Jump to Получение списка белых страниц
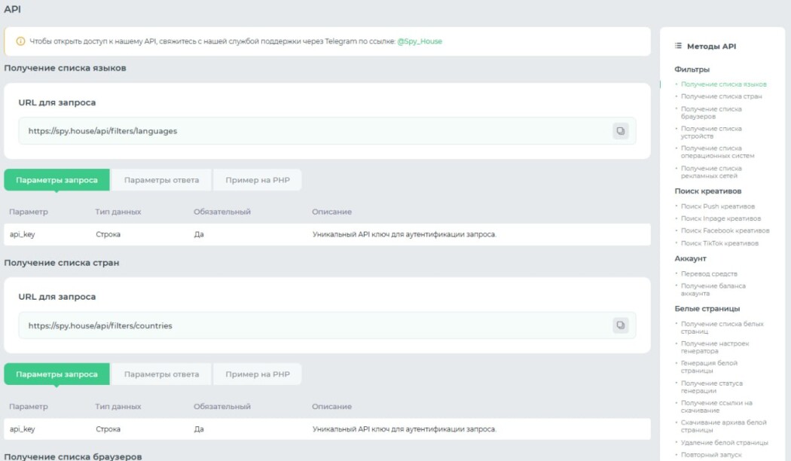791x461 pixels. point(722,328)
